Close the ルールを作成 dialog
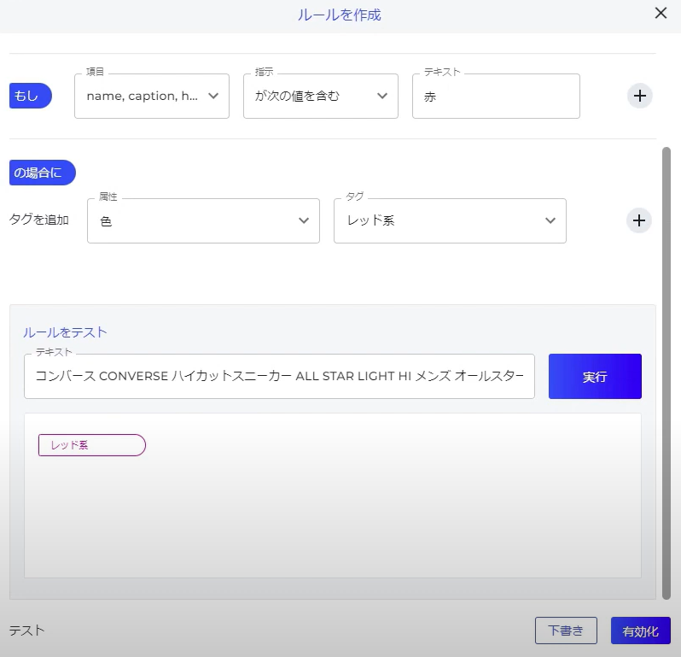 [x=661, y=13]
